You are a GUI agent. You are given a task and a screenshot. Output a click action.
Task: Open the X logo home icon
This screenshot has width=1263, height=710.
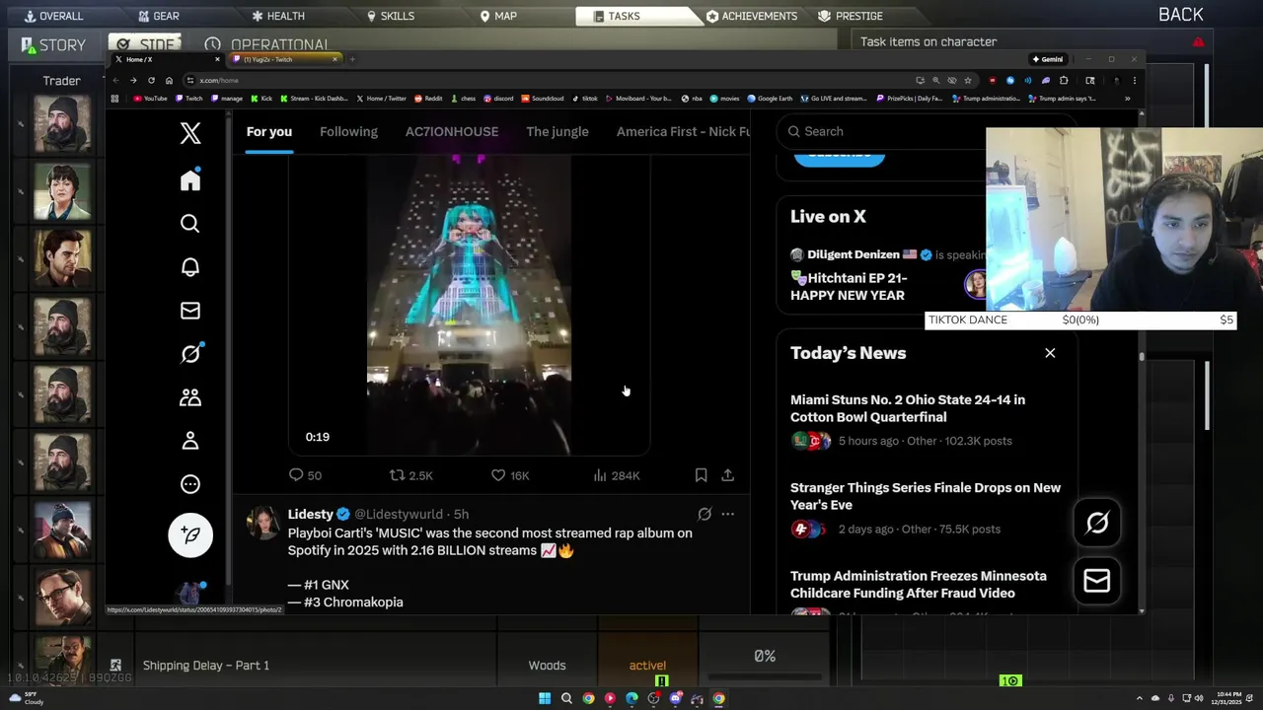[190, 133]
